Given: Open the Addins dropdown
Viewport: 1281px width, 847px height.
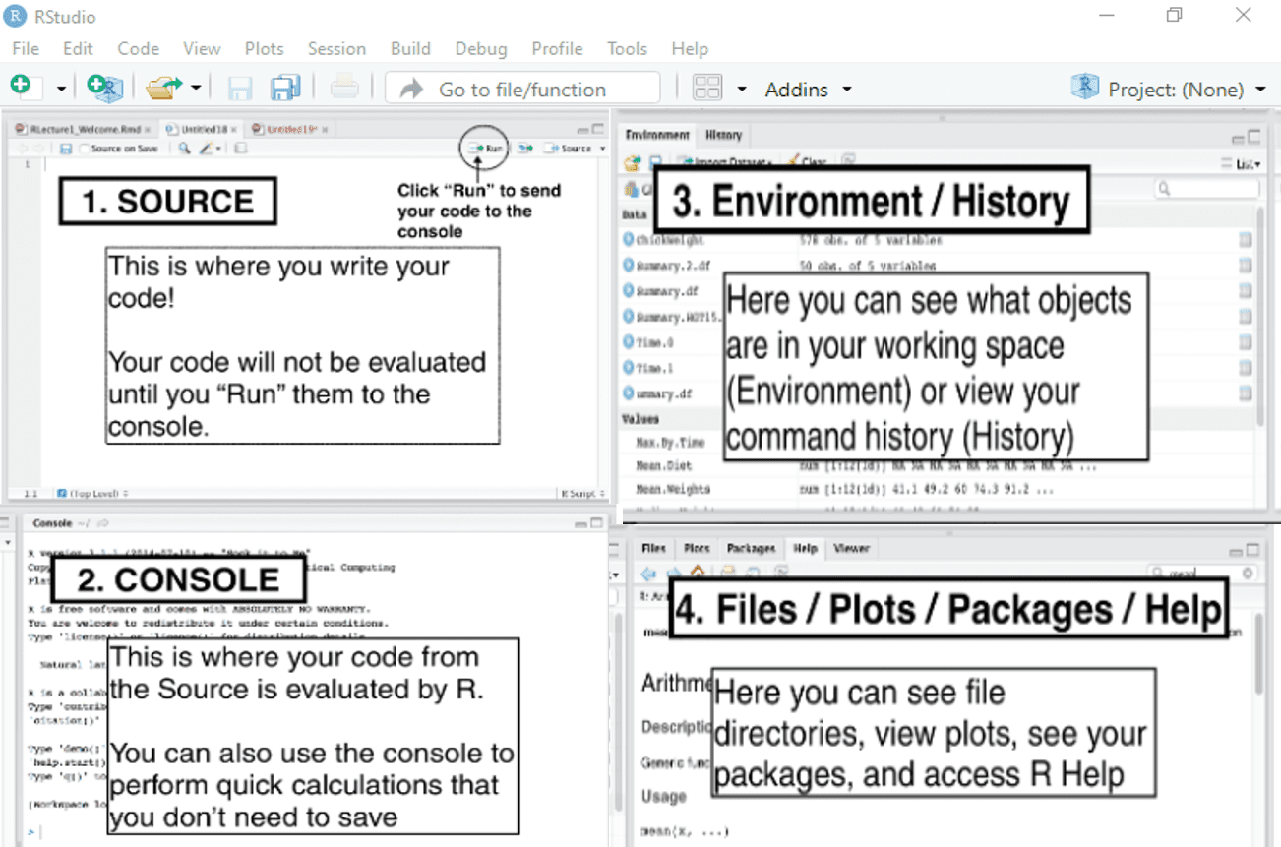Looking at the screenshot, I should (x=808, y=90).
